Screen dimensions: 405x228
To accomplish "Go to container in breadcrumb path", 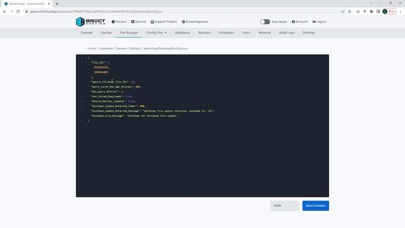I will [106, 48].
